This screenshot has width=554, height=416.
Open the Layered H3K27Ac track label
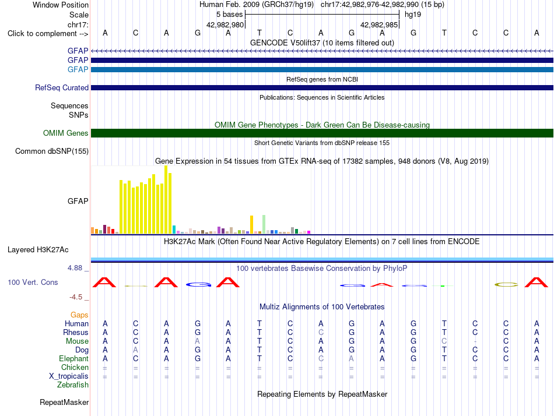(38, 250)
